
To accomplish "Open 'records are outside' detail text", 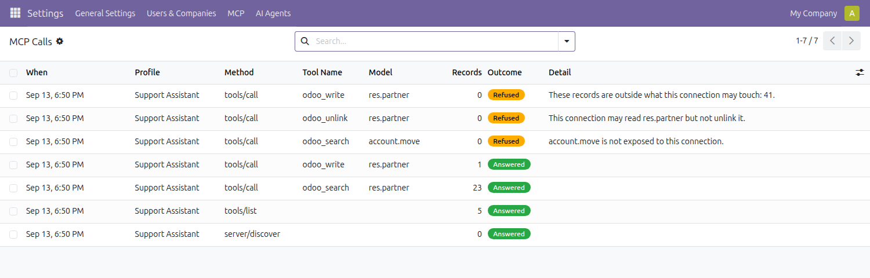I will pyautogui.click(x=662, y=95).
